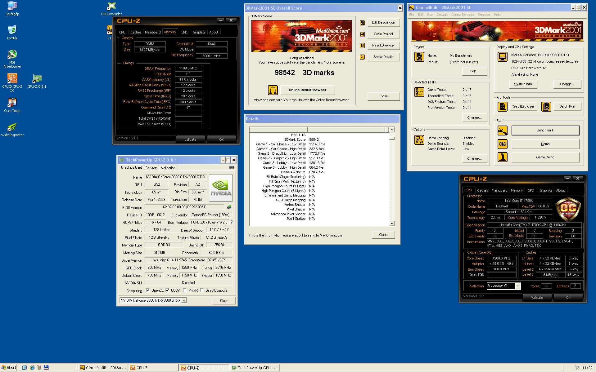Click the OK button in right CPU-Z window
Screen dimensions: 596x372
568,298
